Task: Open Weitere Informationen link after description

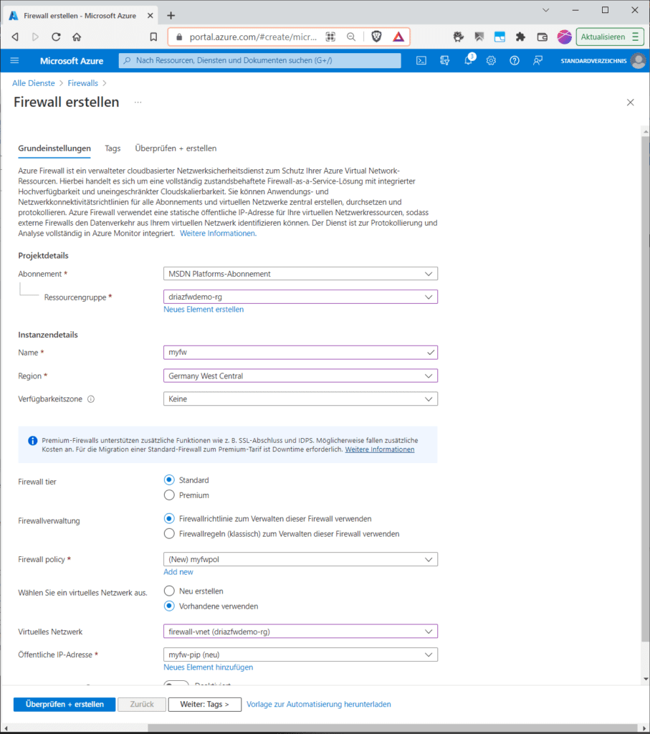Action: (218, 233)
